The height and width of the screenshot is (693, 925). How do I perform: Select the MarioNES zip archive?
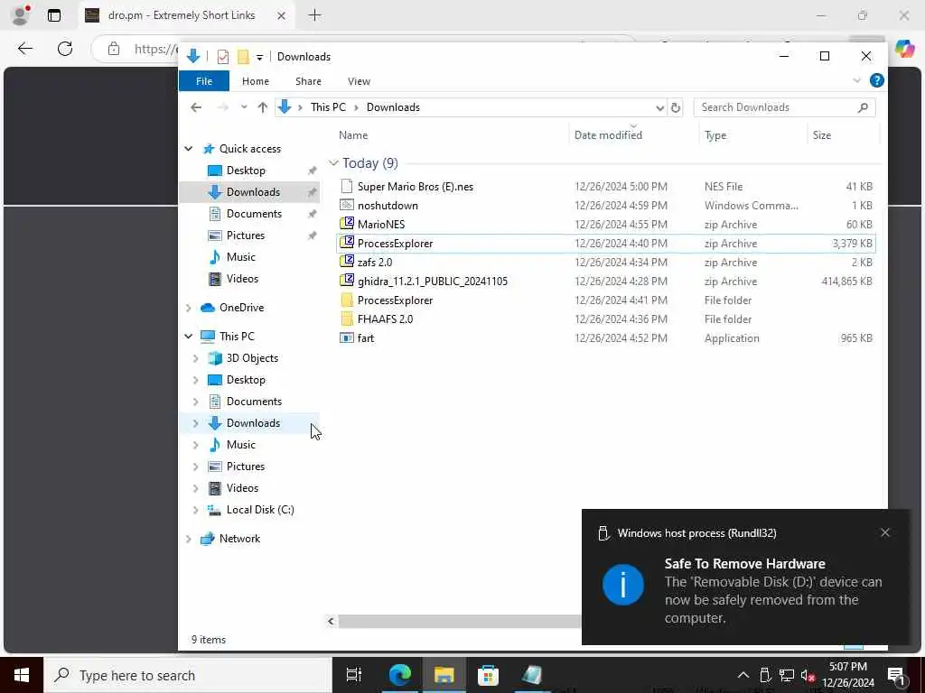click(x=381, y=225)
